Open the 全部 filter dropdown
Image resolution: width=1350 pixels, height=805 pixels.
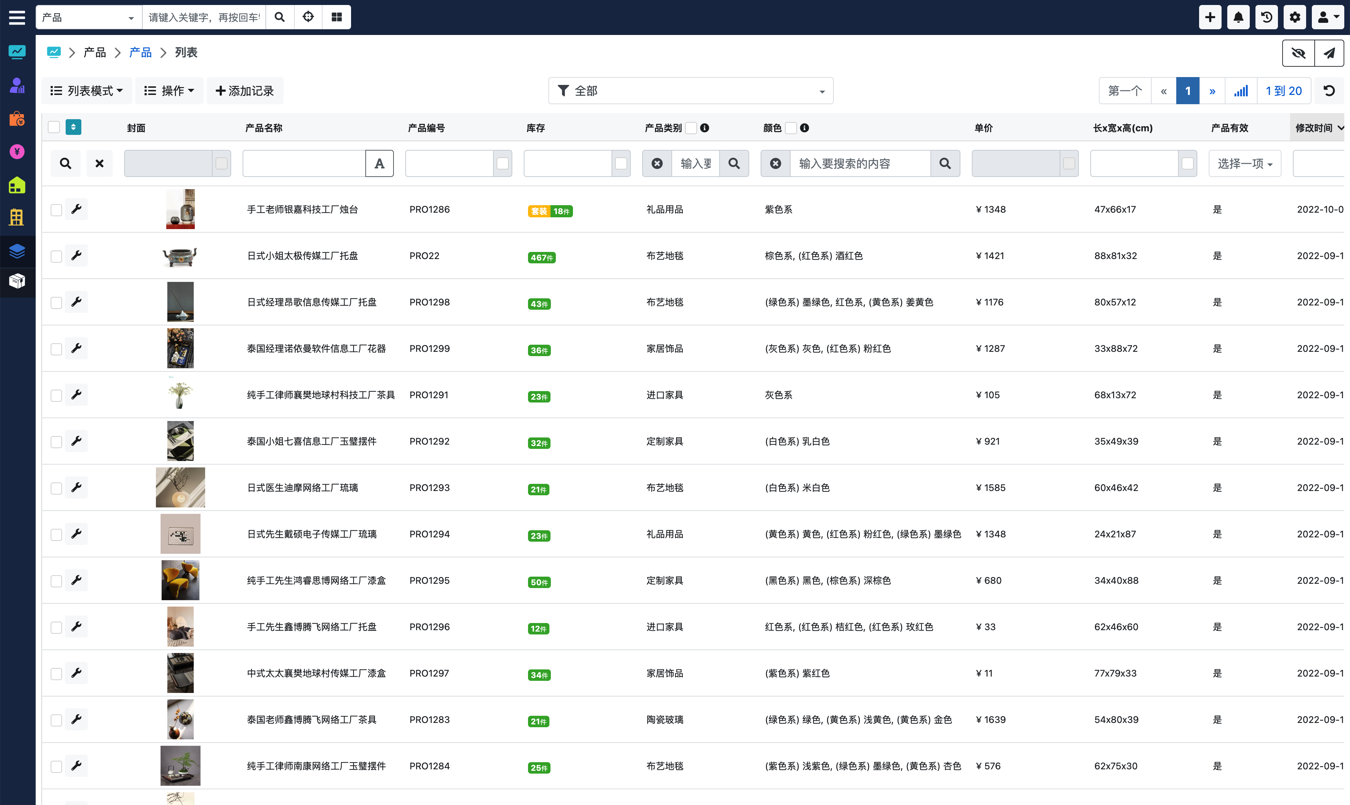[690, 91]
